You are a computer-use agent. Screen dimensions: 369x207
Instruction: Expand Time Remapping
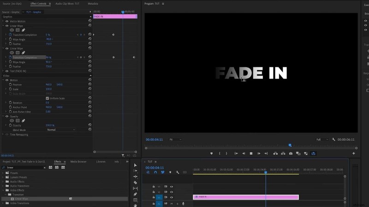(3, 134)
